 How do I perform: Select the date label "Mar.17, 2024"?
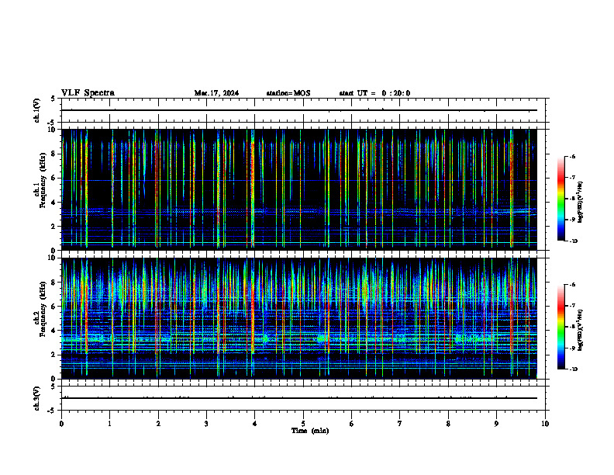coord(216,93)
